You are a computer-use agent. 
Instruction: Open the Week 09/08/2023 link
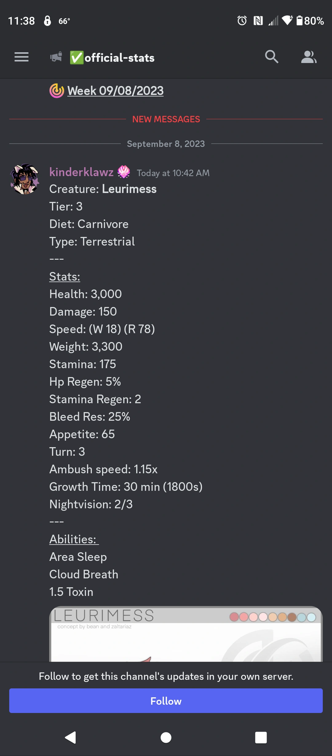[x=115, y=90]
